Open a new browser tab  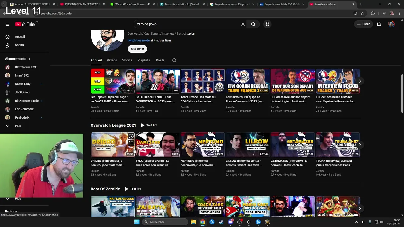pyautogui.click(x=361, y=4)
